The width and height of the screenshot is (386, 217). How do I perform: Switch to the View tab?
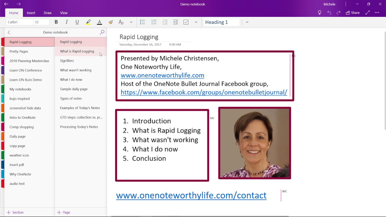click(64, 13)
